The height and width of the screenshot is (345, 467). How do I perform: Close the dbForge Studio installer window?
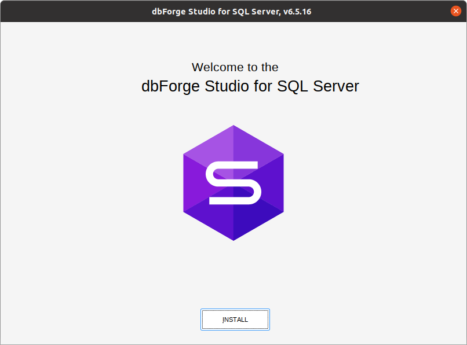[x=455, y=11]
